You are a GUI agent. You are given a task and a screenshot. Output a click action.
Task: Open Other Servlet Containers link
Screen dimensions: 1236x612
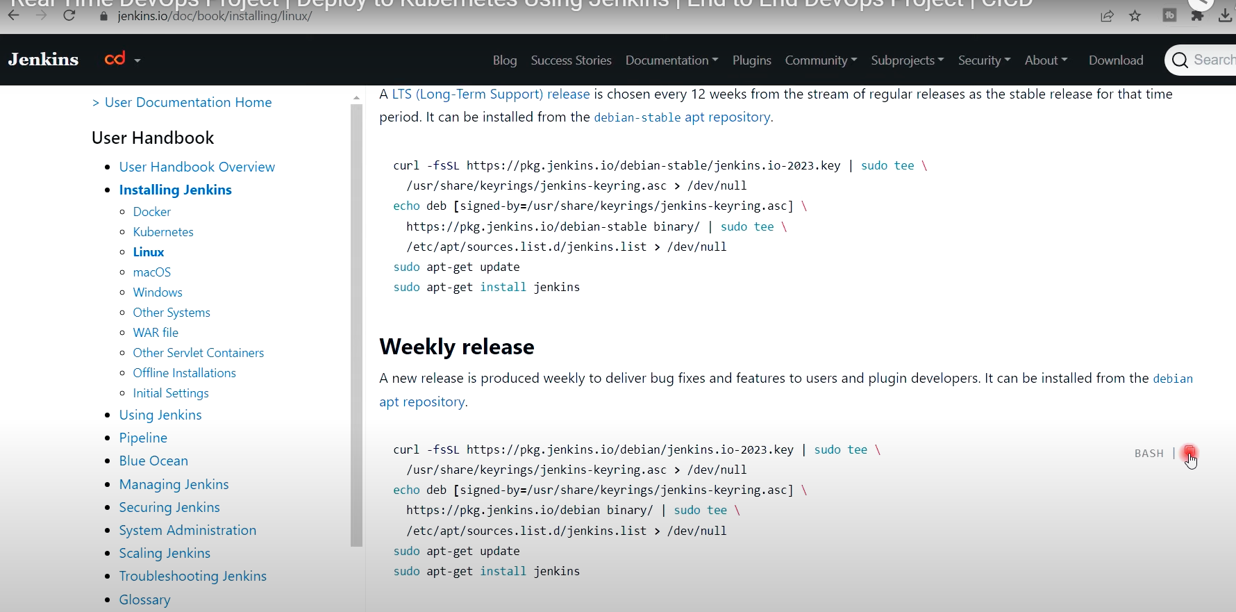pos(199,353)
